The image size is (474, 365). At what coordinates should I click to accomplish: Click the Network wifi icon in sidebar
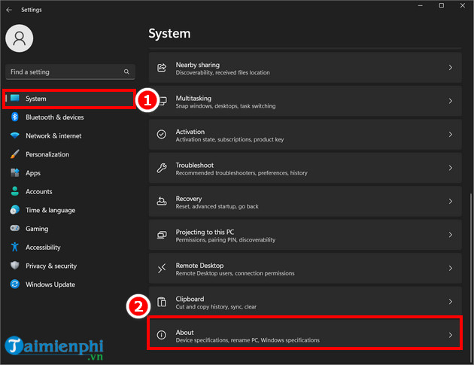pyautogui.click(x=15, y=135)
